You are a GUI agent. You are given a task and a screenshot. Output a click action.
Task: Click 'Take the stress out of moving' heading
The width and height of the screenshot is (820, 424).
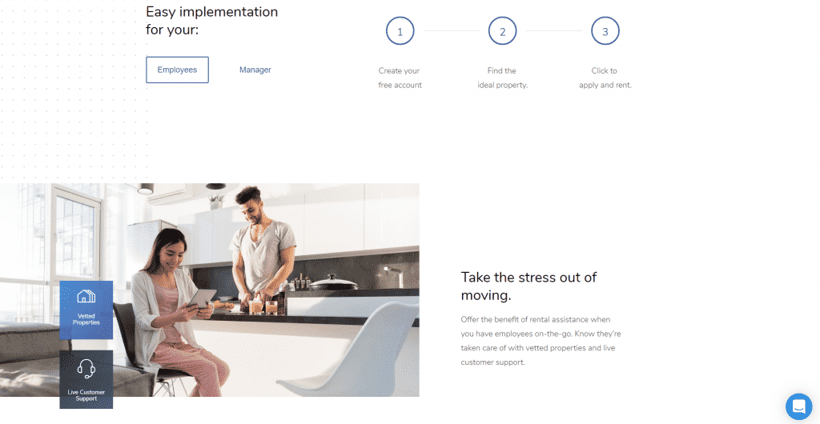click(x=529, y=286)
